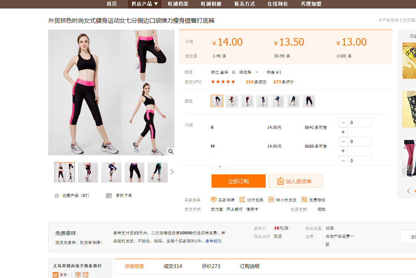Switch to the 评价273 tab

(x=211, y=266)
